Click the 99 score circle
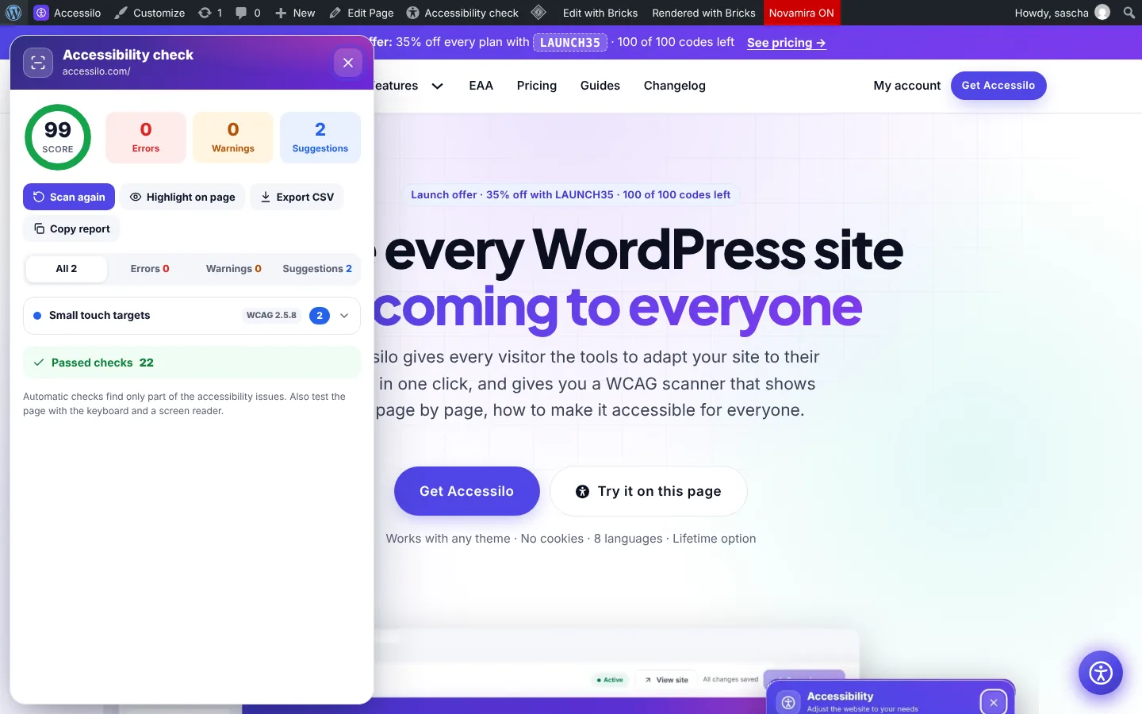Viewport: 1142px width, 714px height. [x=58, y=137]
